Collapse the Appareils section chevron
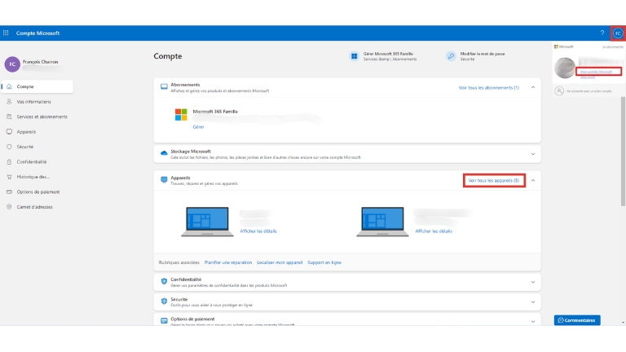Image resolution: width=626 pixels, height=352 pixels. pyautogui.click(x=533, y=180)
